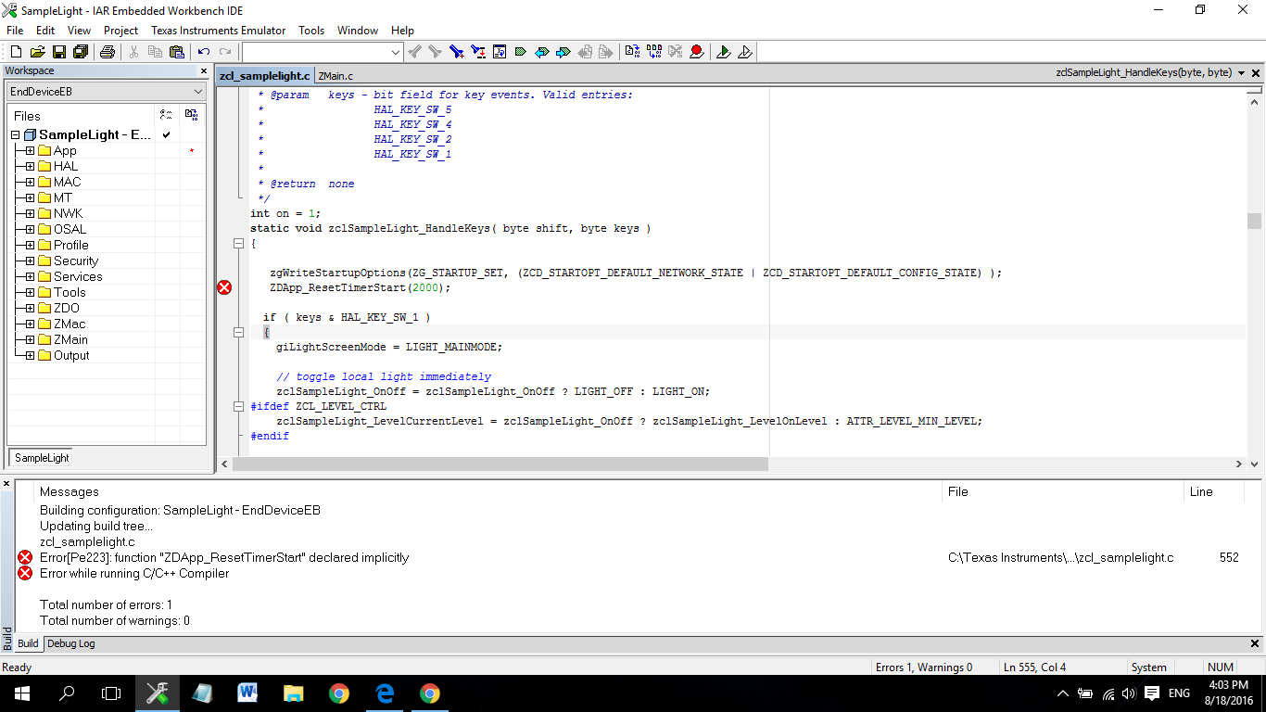Viewport: 1266px width, 712px height.
Task: Open the function list dropdown arrow
Action: [1241, 73]
